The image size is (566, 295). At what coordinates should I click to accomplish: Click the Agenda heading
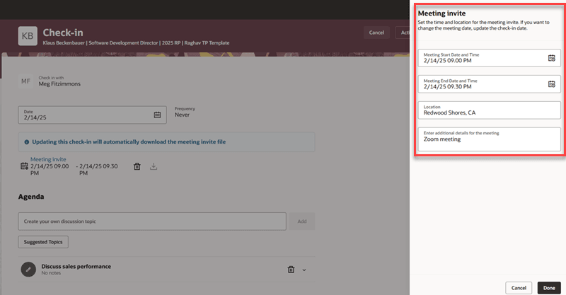[x=31, y=197]
